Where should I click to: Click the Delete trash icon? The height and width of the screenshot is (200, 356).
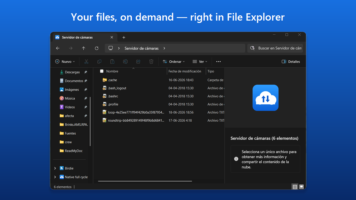[x=151, y=62]
